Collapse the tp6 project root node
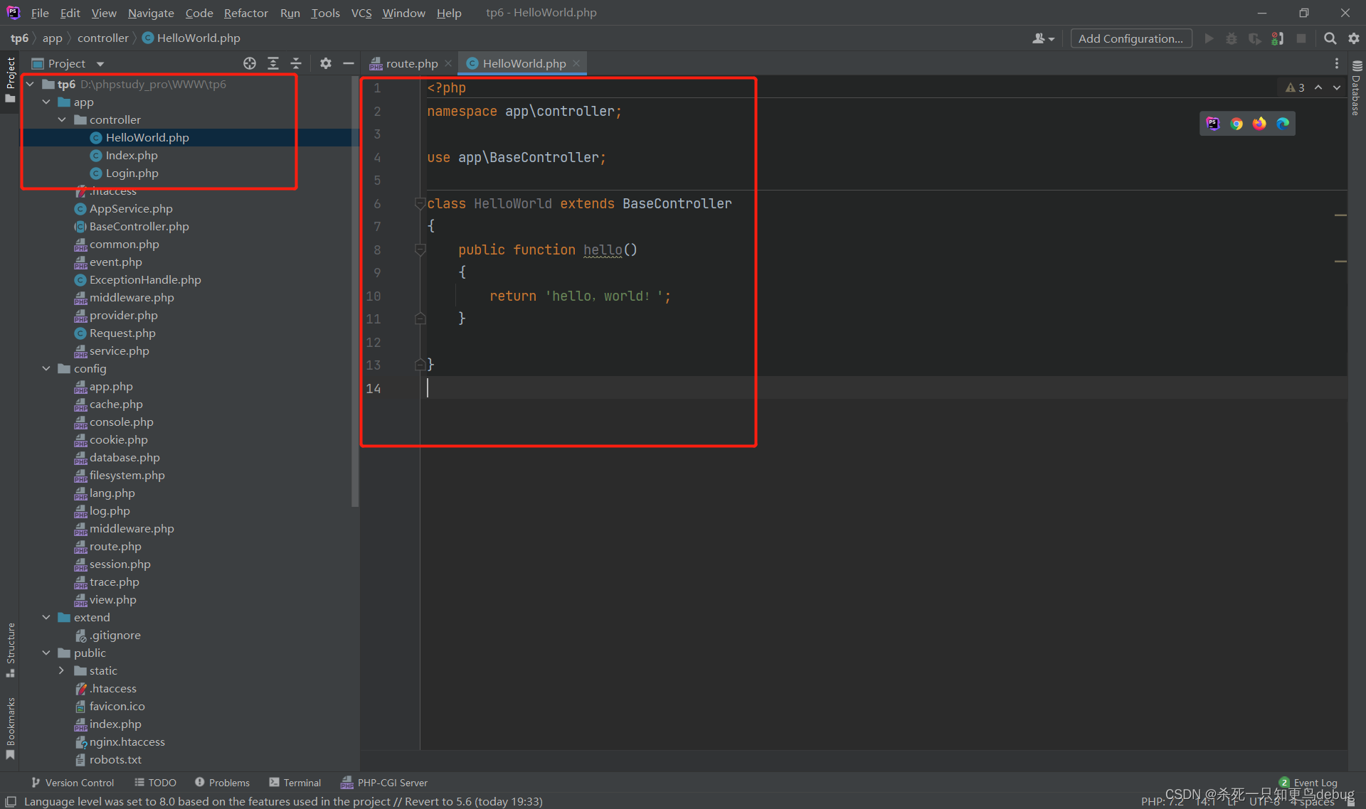Viewport: 1366px width, 809px height. coord(31,84)
